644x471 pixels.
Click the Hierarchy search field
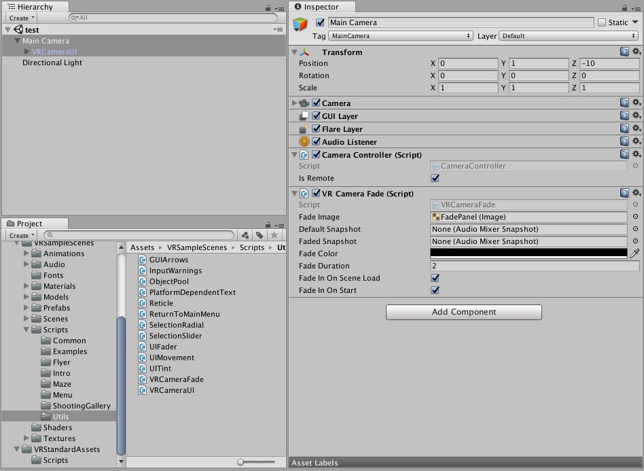pos(173,18)
